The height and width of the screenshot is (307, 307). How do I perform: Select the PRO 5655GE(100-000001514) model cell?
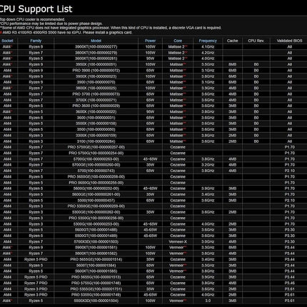pos(96,259)
